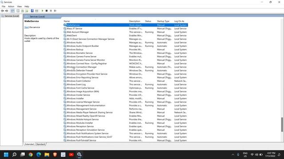Select the WalletService row
The image size is (284, 159).
pos(126,25)
